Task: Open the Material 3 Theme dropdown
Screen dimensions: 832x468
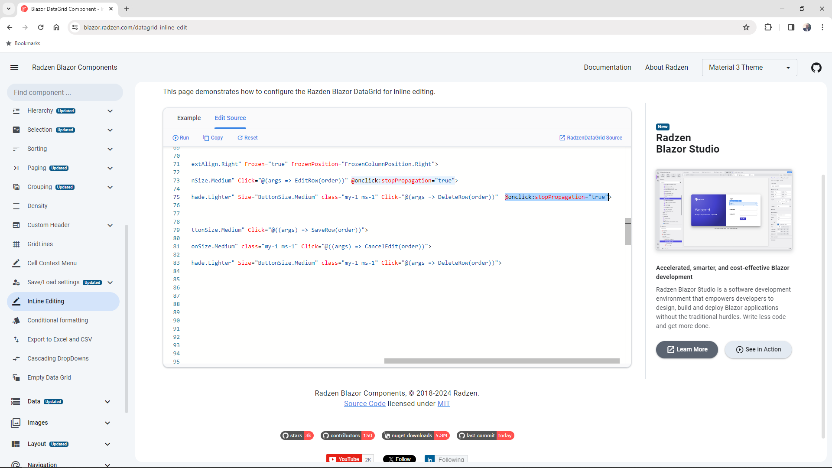Action: 749,68
